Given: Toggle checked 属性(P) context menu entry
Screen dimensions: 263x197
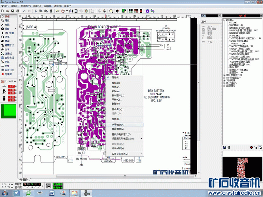Looking at the screenshot, I should point(125,77).
